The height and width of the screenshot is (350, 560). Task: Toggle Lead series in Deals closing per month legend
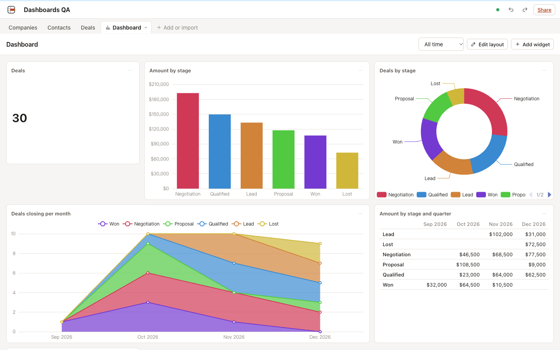(243, 224)
